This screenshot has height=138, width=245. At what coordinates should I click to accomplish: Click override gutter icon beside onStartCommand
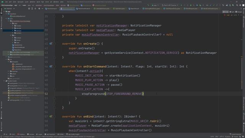[x=51, y=66]
